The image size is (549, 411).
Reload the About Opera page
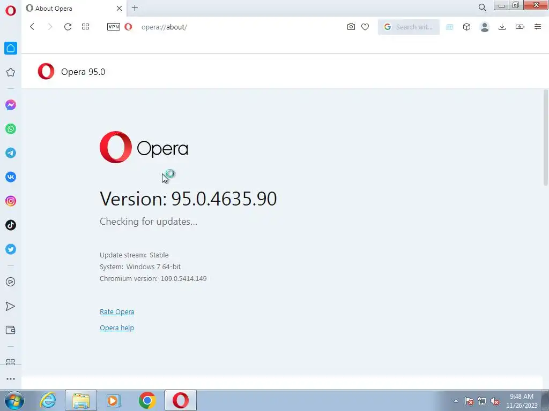tap(68, 27)
